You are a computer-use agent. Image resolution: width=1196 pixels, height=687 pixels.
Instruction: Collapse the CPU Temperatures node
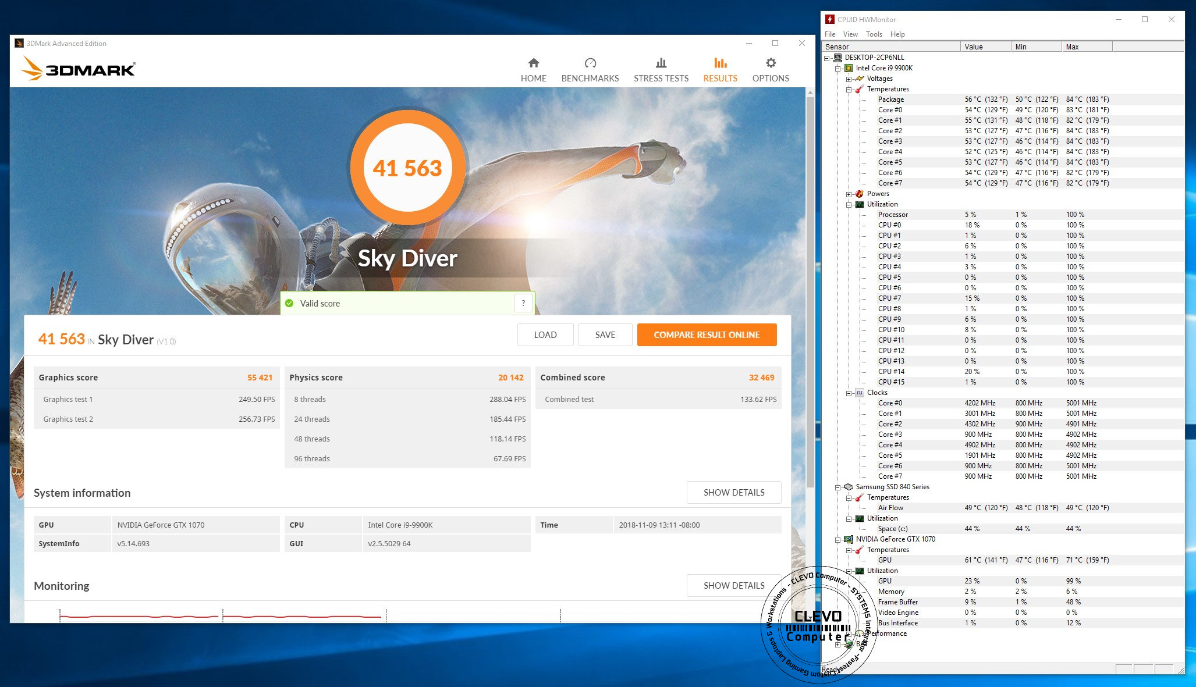click(849, 90)
